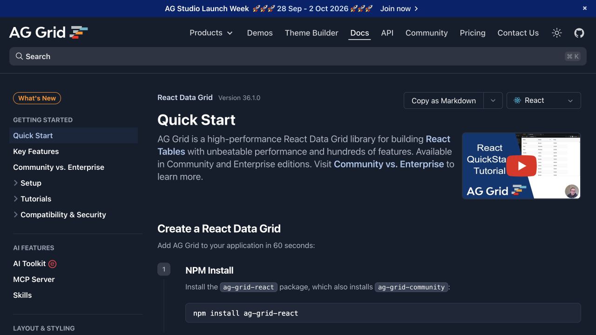Open Key Features sidebar link

coord(36,151)
